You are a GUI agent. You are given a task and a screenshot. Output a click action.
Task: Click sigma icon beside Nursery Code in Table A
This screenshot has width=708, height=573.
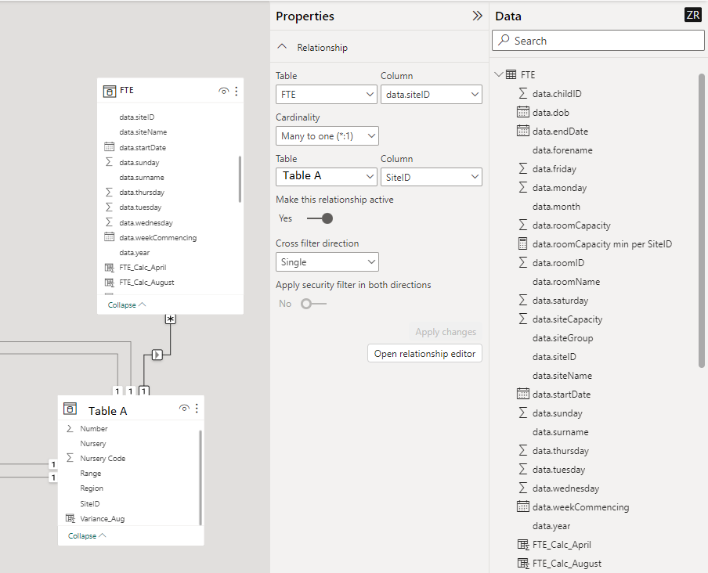(70, 458)
